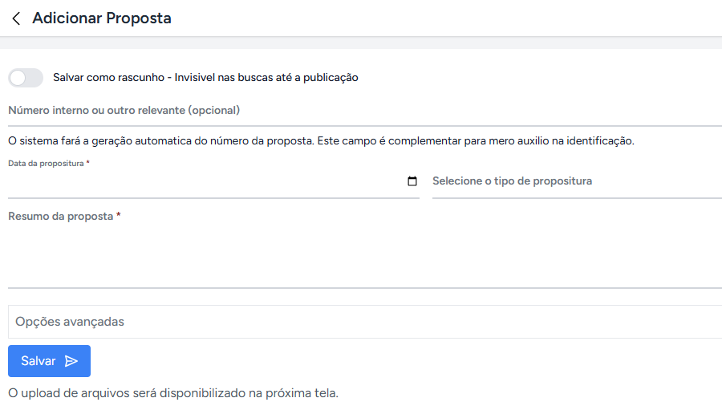Open the calendar picker icon in date field
Screen dimensions: 722x406
(412, 181)
